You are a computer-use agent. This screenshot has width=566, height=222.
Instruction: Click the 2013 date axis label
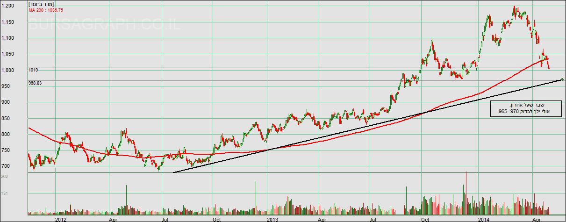273,219
